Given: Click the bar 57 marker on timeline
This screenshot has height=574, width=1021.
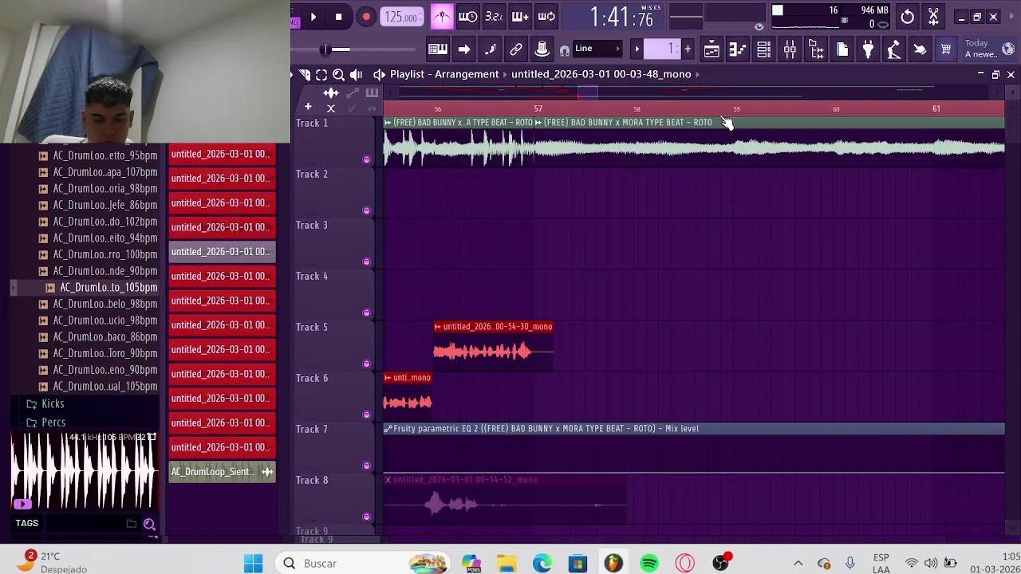Looking at the screenshot, I should pyautogui.click(x=538, y=108).
